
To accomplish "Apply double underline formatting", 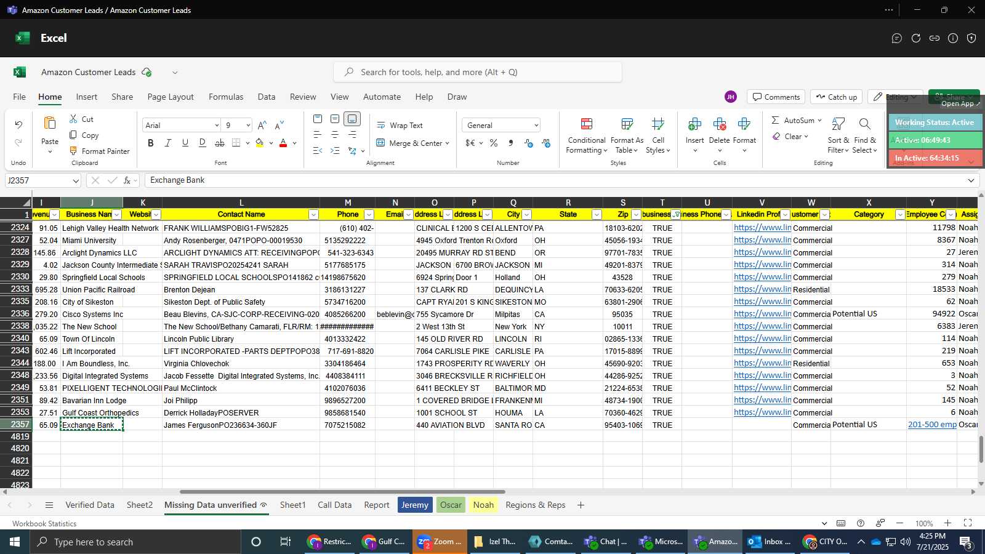I will coord(203,143).
